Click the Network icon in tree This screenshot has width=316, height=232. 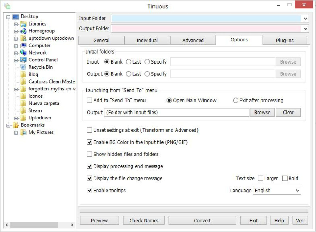tap(23, 53)
